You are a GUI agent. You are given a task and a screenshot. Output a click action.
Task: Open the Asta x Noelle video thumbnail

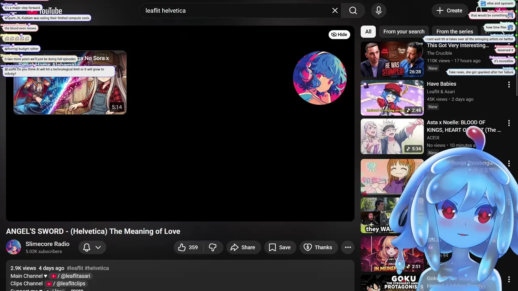pyautogui.click(x=392, y=136)
